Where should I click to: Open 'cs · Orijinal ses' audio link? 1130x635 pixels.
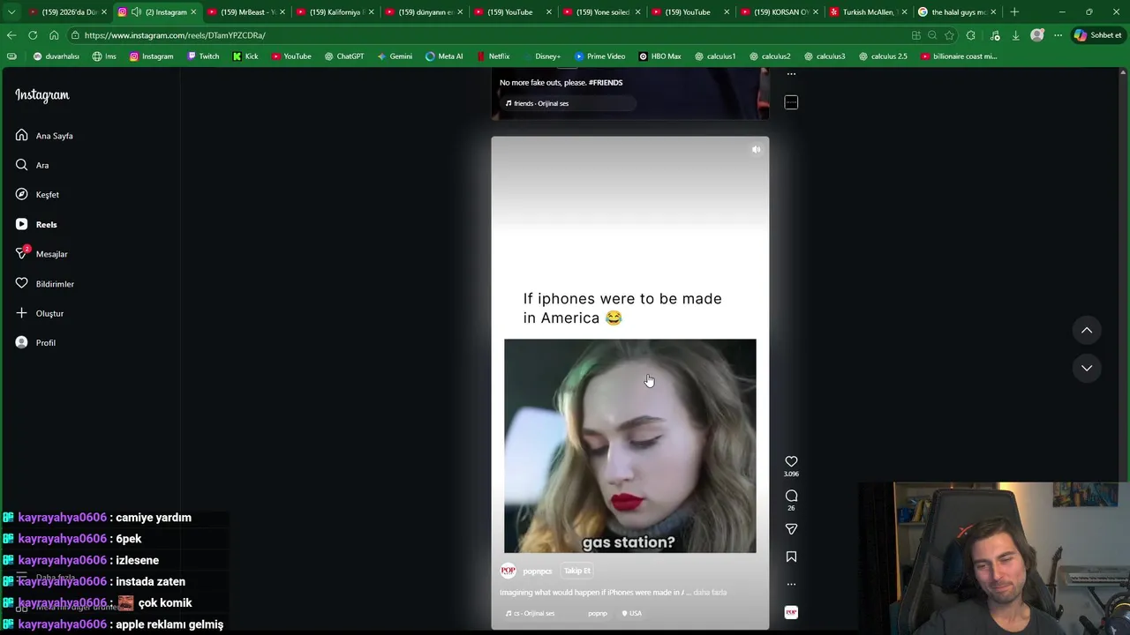click(x=531, y=613)
